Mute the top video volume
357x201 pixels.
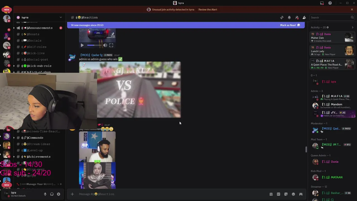tap(105, 45)
